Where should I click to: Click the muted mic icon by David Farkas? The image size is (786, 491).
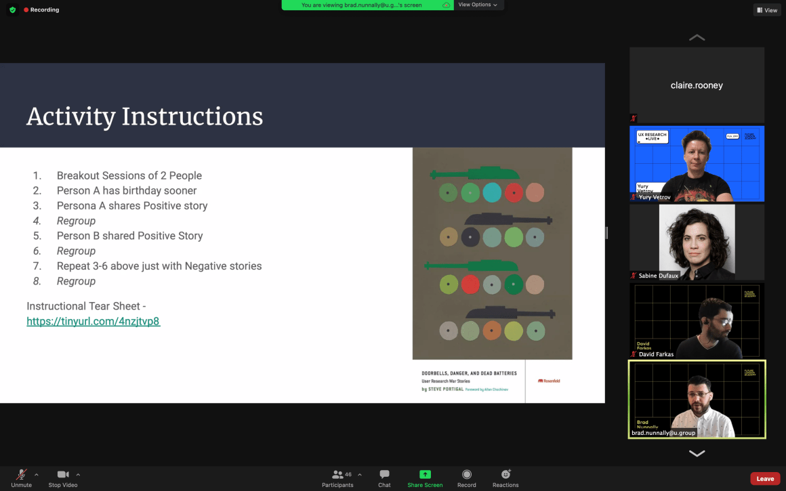[x=634, y=354]
